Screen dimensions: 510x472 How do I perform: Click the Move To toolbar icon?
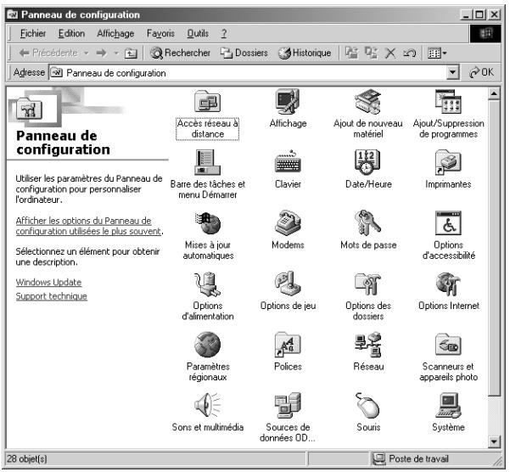point(351,53)
